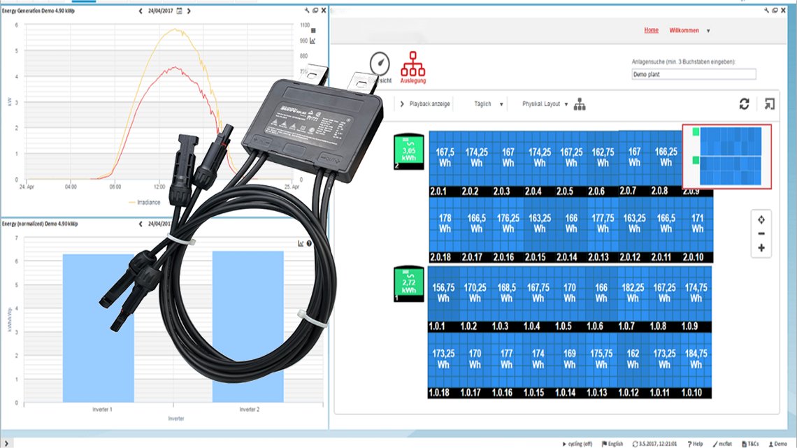Go to next day in Energy Generation chart
The image size is (797, 448).
[x=189, y=10]
